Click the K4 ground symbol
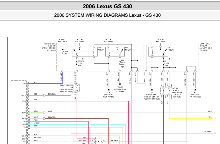Screen dimensions: 220x144 [x=109, y=90]
